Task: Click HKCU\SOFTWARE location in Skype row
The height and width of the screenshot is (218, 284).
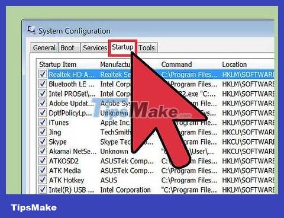Action: [x=248, y=142]
